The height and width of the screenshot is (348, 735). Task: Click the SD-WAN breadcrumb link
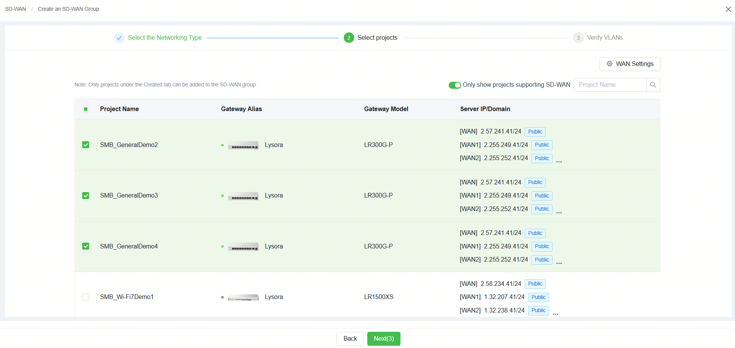[x=15, y=9]
